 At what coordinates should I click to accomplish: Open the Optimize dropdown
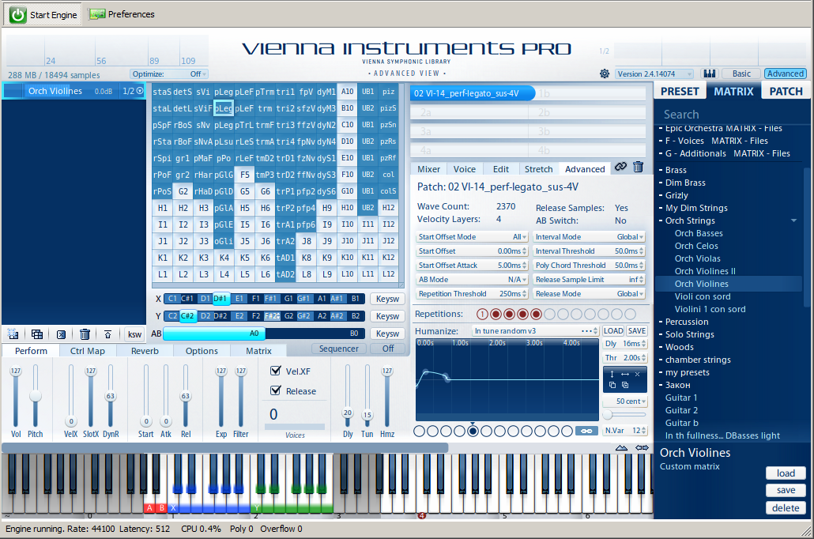coord(169,74)
